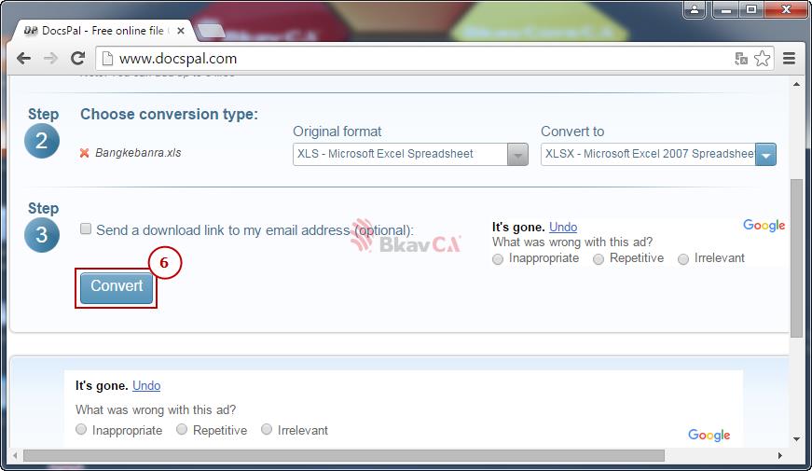The height and width of the screenshot is (471, 812).
Task: Select Repetitive in the Step 3 ad
Action: coord(599,259)
